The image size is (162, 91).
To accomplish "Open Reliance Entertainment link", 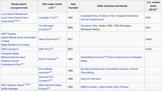I will [x=13, y=57].
